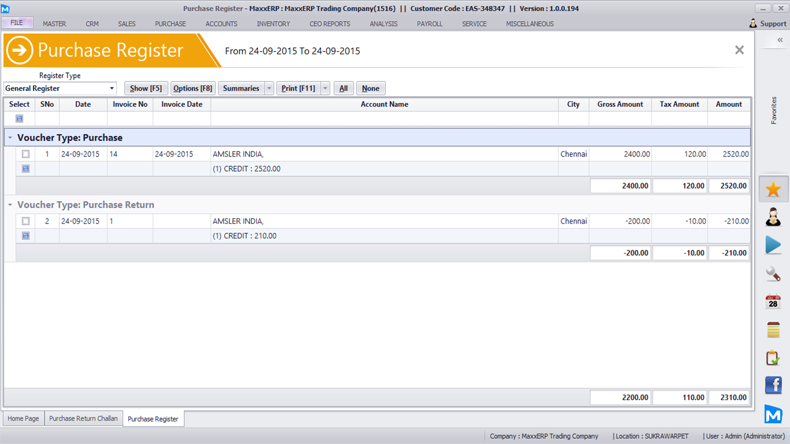Viewport: 790px width, 444px height.
Task: Open the INVENTORY menu
Action: [273, 24]
